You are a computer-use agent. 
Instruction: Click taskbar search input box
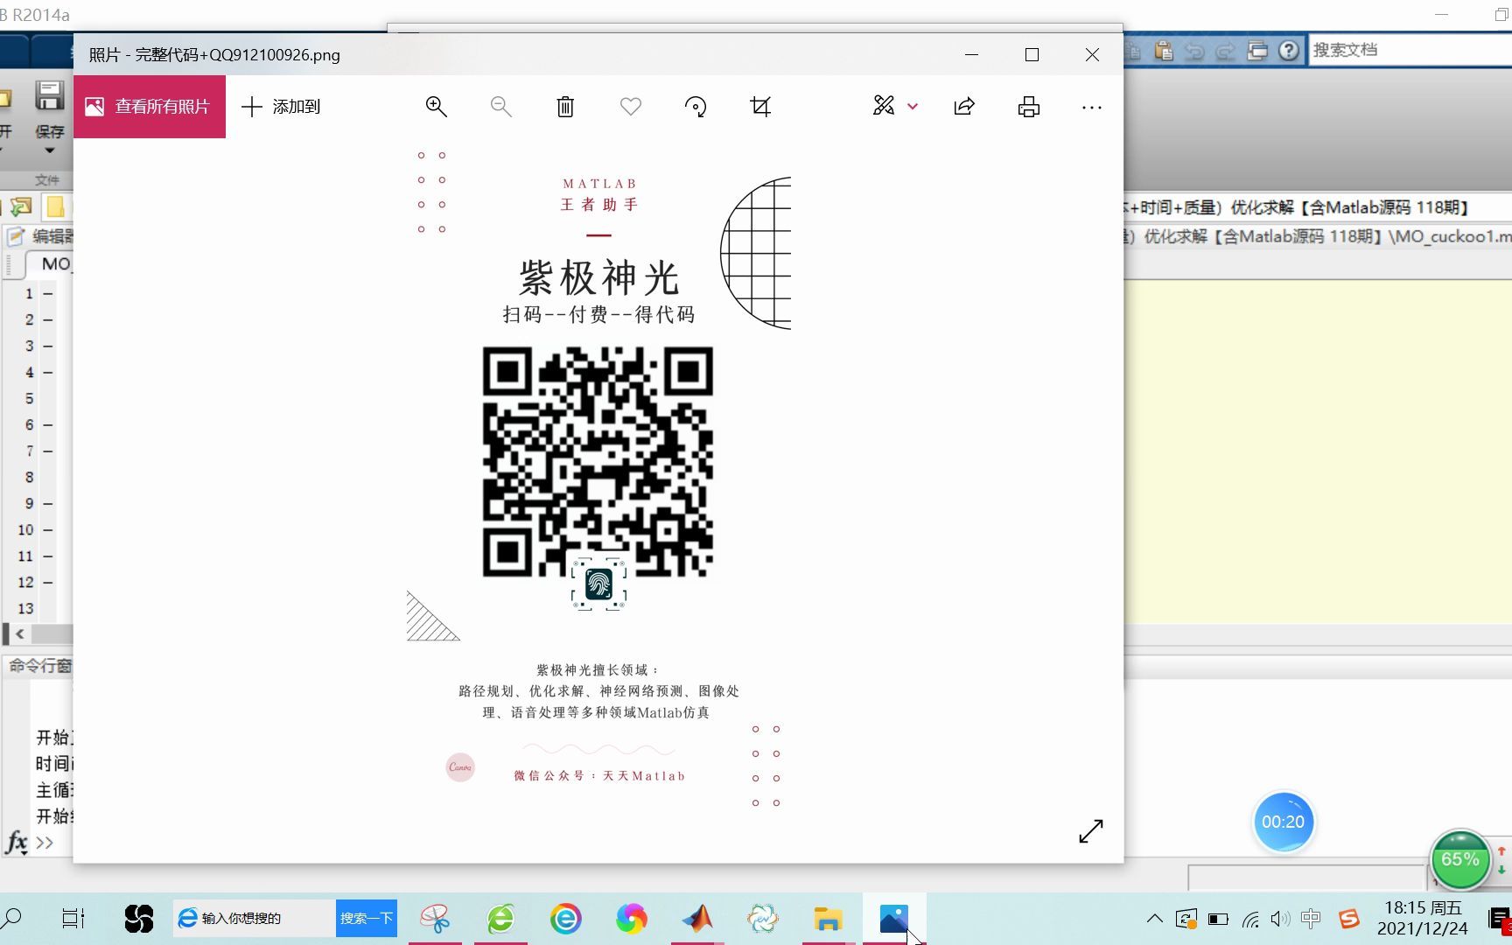pyautogui.click(x=255, y=918)
